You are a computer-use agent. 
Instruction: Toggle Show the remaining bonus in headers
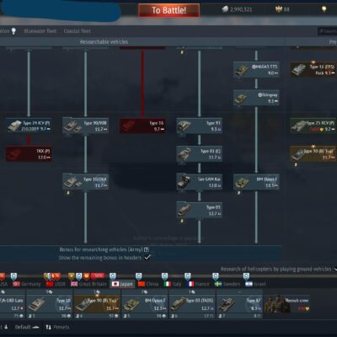(x=147, y=257)
